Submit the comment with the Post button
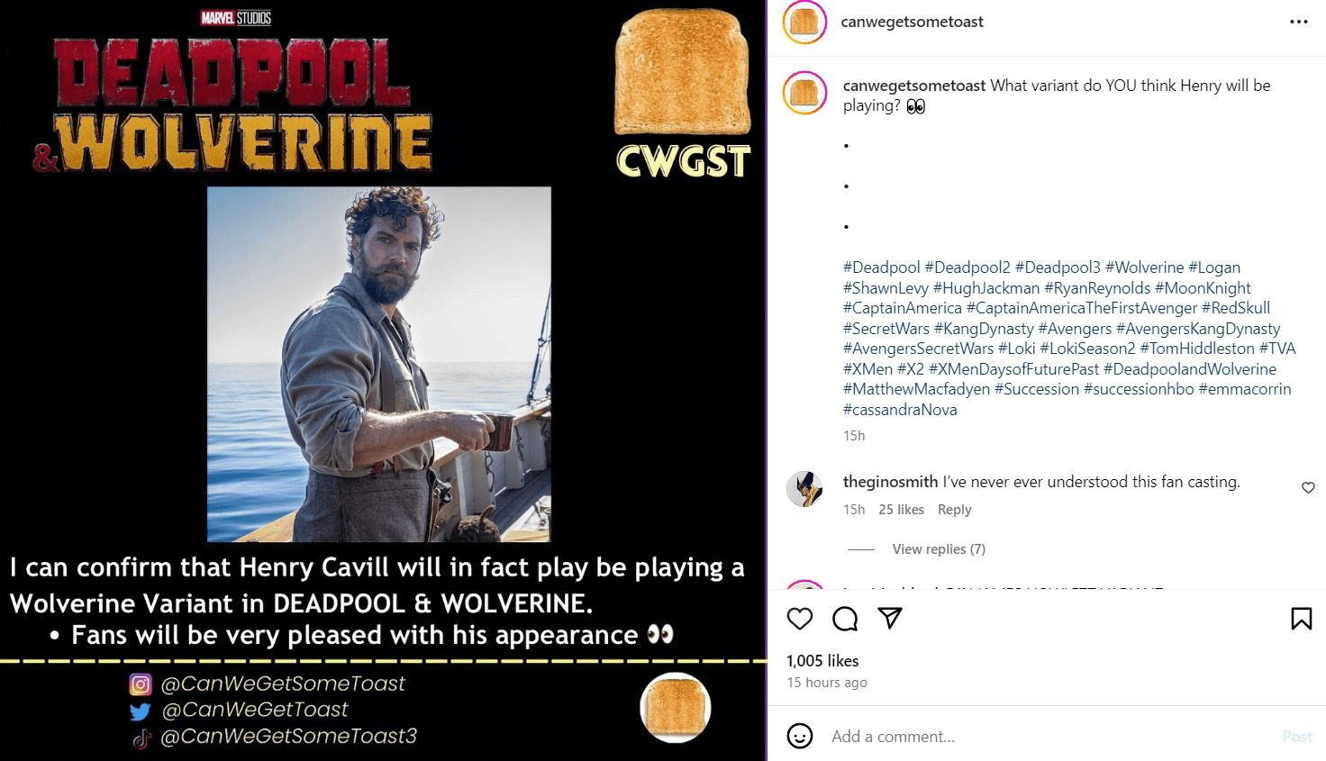Viewport: 1326px width, 761px height. click(x=1297, y=737)
